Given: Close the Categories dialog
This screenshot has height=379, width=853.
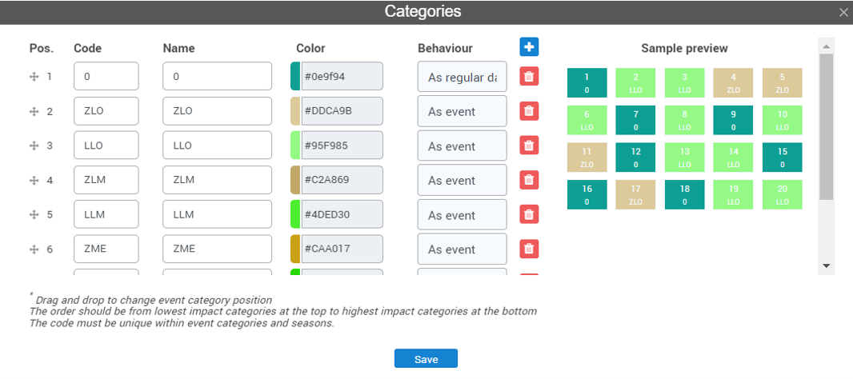Looking at the screenshot, I should [843, 13].
